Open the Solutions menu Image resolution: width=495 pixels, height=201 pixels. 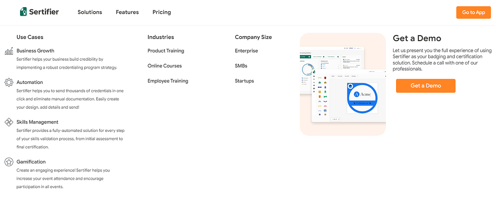(90, 12)
